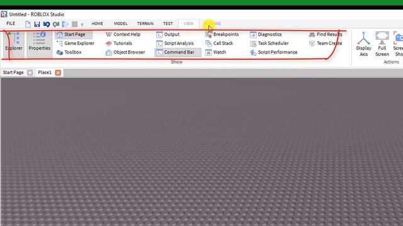Open Script Analysis panel
This screenshot has height=226, width=403.
[x=175, y=43]
